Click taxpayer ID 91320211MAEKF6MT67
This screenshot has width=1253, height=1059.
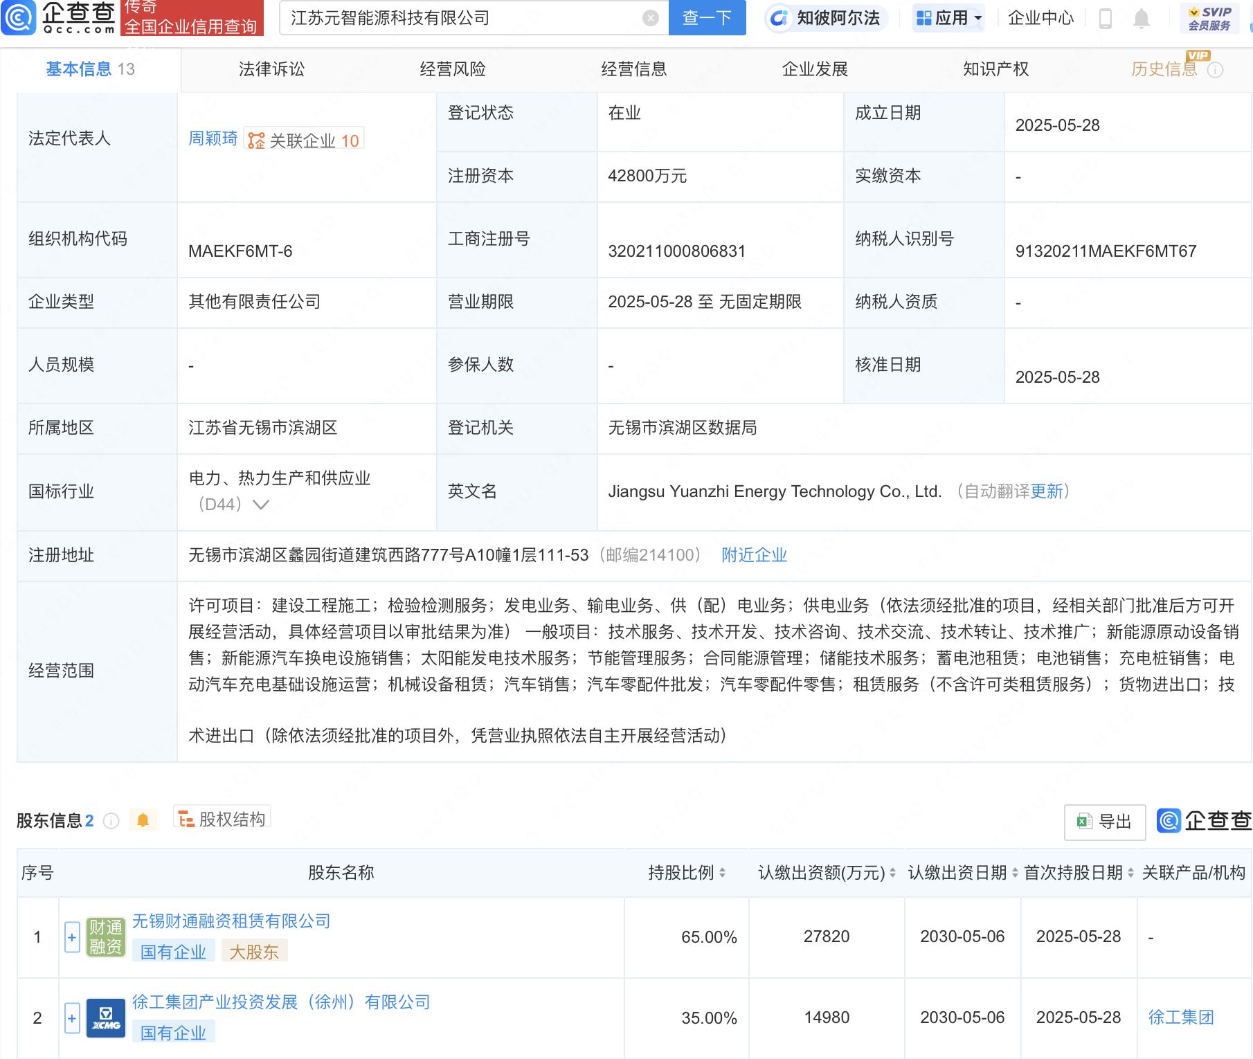point(1106,251)
